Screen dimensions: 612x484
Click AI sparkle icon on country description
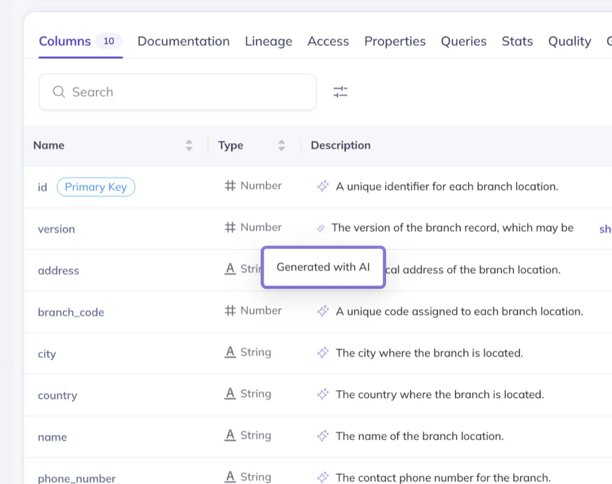coord(323,394)
